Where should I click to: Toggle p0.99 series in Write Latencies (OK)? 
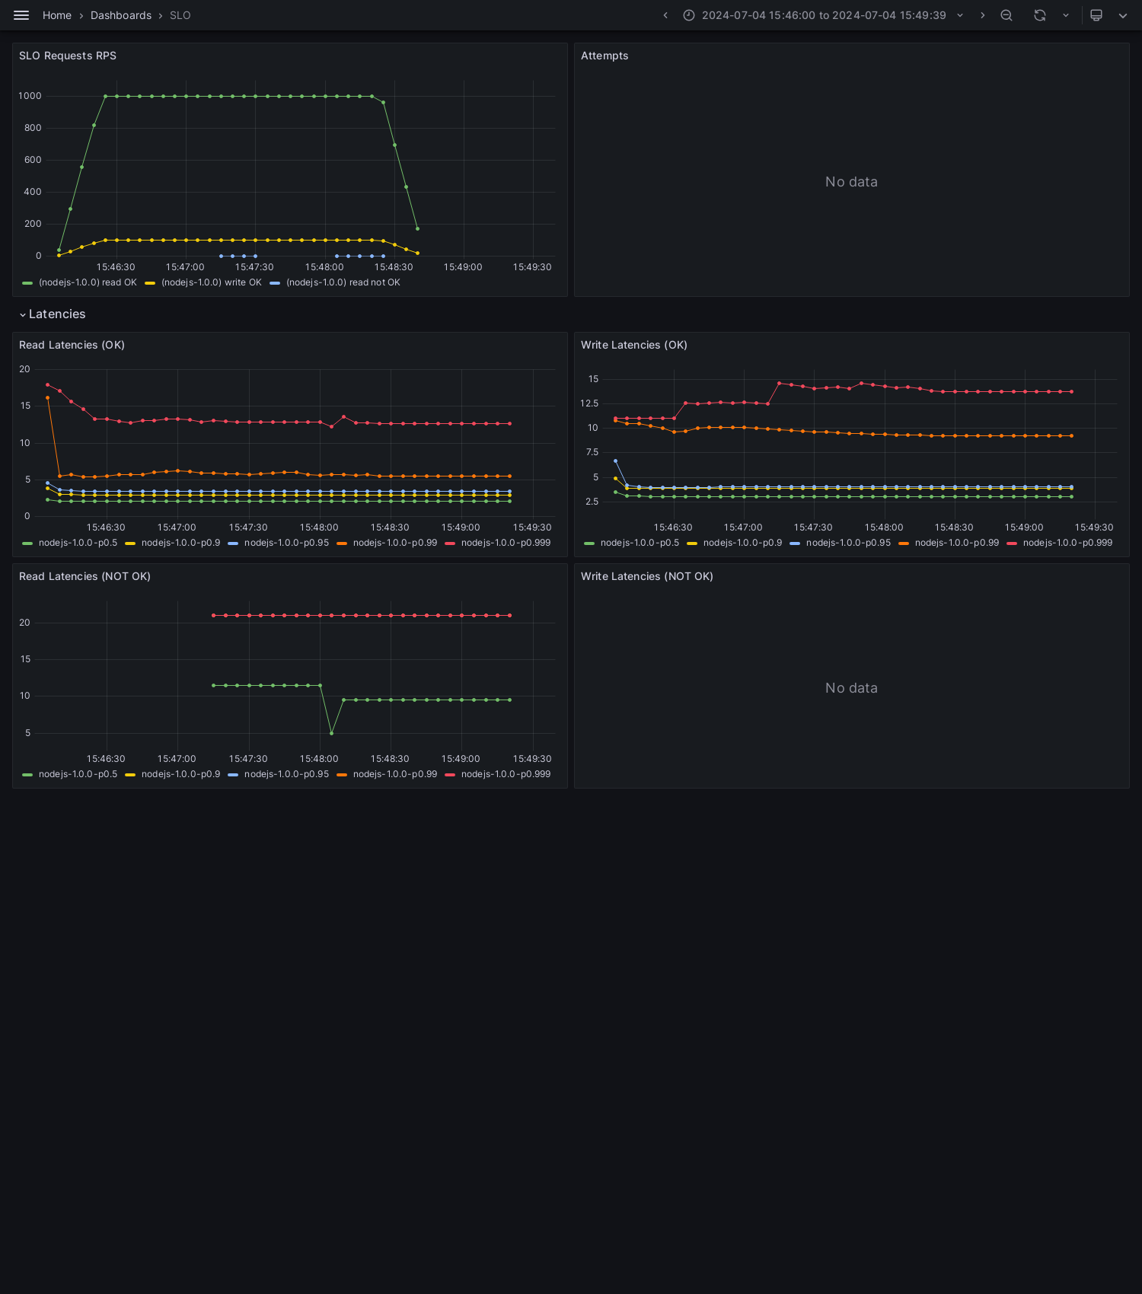click(x=957, y=543)
